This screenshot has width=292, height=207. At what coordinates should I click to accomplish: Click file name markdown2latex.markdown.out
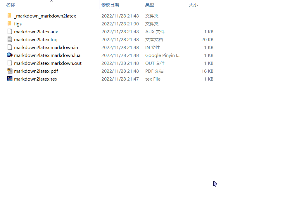(x=48, y=63)
